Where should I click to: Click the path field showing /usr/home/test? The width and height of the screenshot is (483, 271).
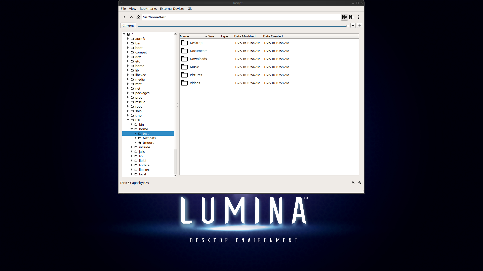pyautogui.click(x=241, y=17)
